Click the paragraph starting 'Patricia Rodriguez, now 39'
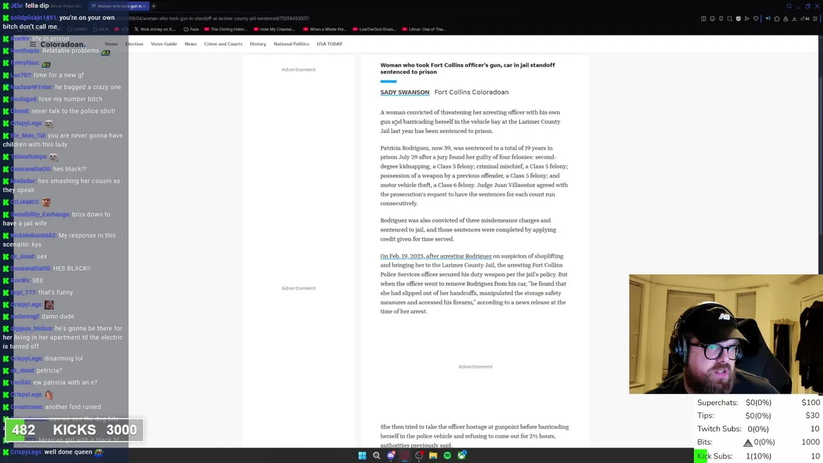This screenshot has width=823, height=463. [x=474, y=176]
